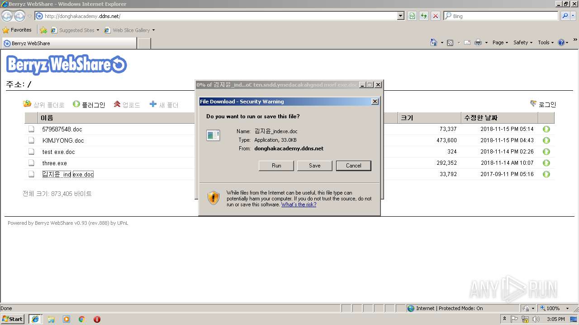Download three.exe with its green arrow
The width and height of the screenshot is (579, 325).
coord(546,163)
